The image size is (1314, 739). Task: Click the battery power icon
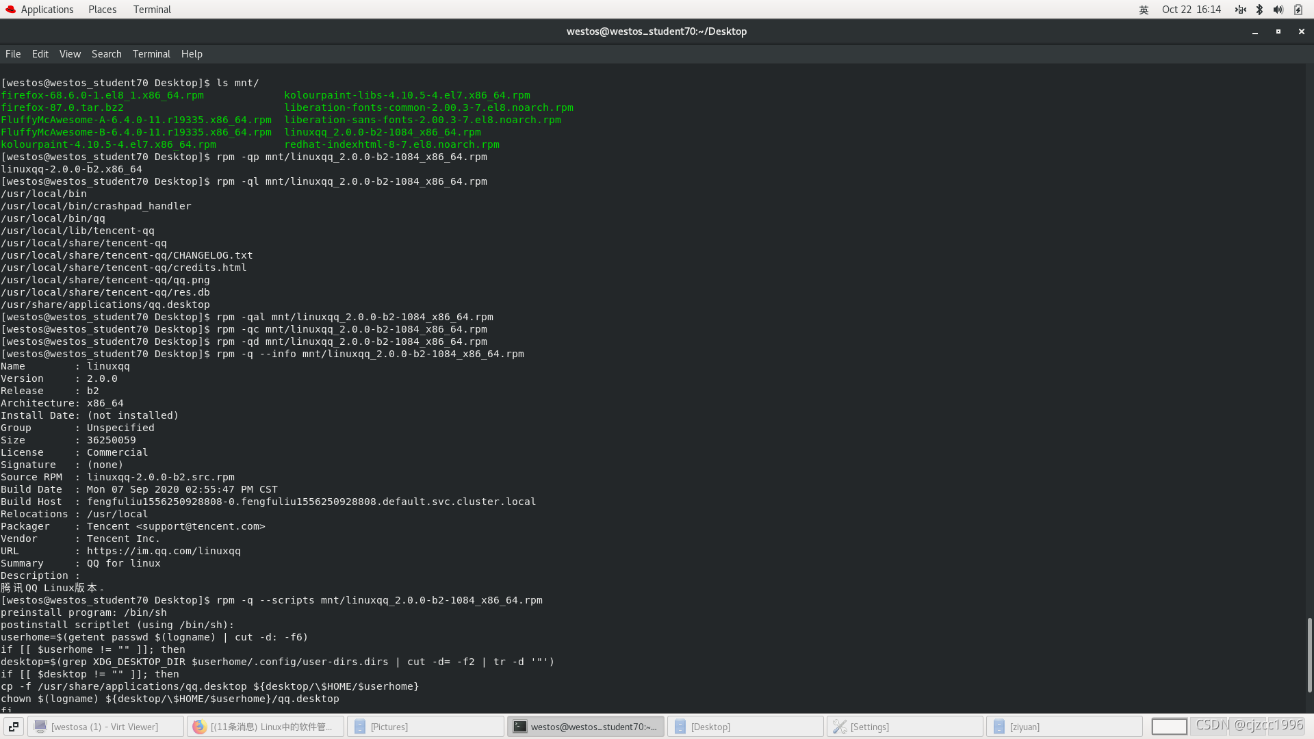[1298, 10]
